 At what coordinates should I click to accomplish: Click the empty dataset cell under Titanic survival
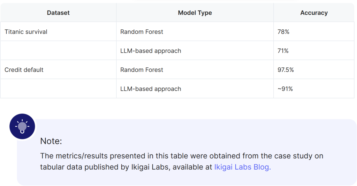click(58, 51)
